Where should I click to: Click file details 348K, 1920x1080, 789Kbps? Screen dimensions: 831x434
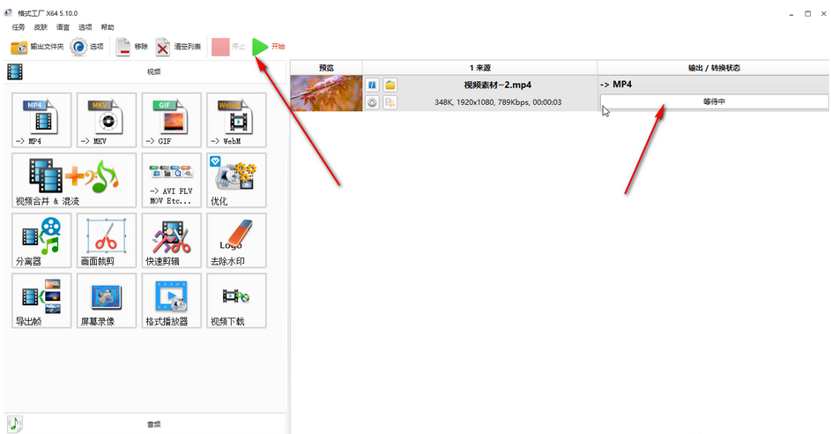498,102
